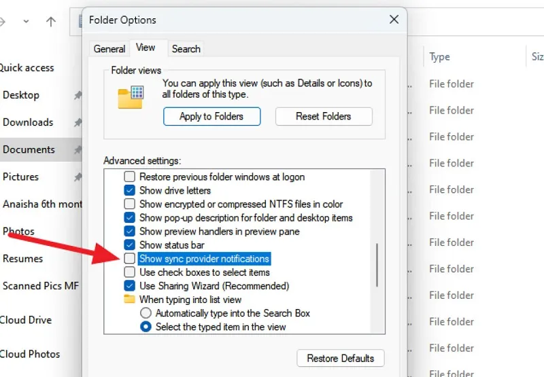544x377 pixels.
Task: Uncheck Use Sharing Wizard (Recommended)
Action: coord(129,285)
